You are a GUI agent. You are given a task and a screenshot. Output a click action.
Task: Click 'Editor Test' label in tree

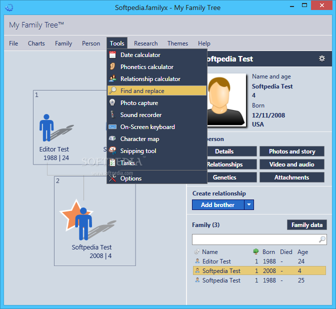54,149
